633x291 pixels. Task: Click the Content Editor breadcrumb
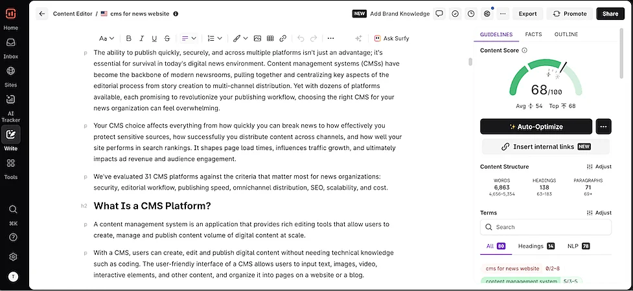point(73,14)
